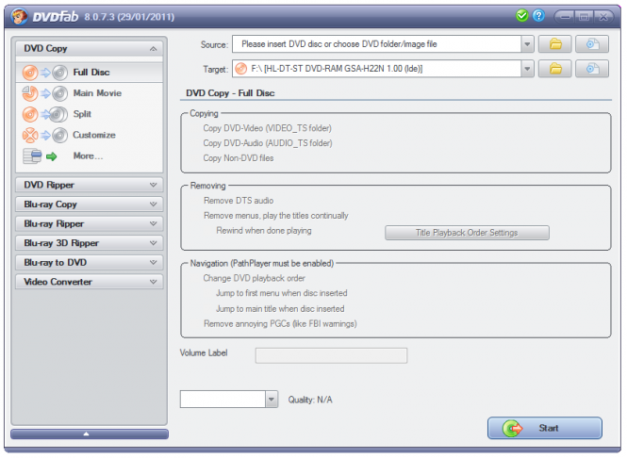Open help via the blue question icon
This screenshot has height=458, width=627.
(x=538, y=16)
